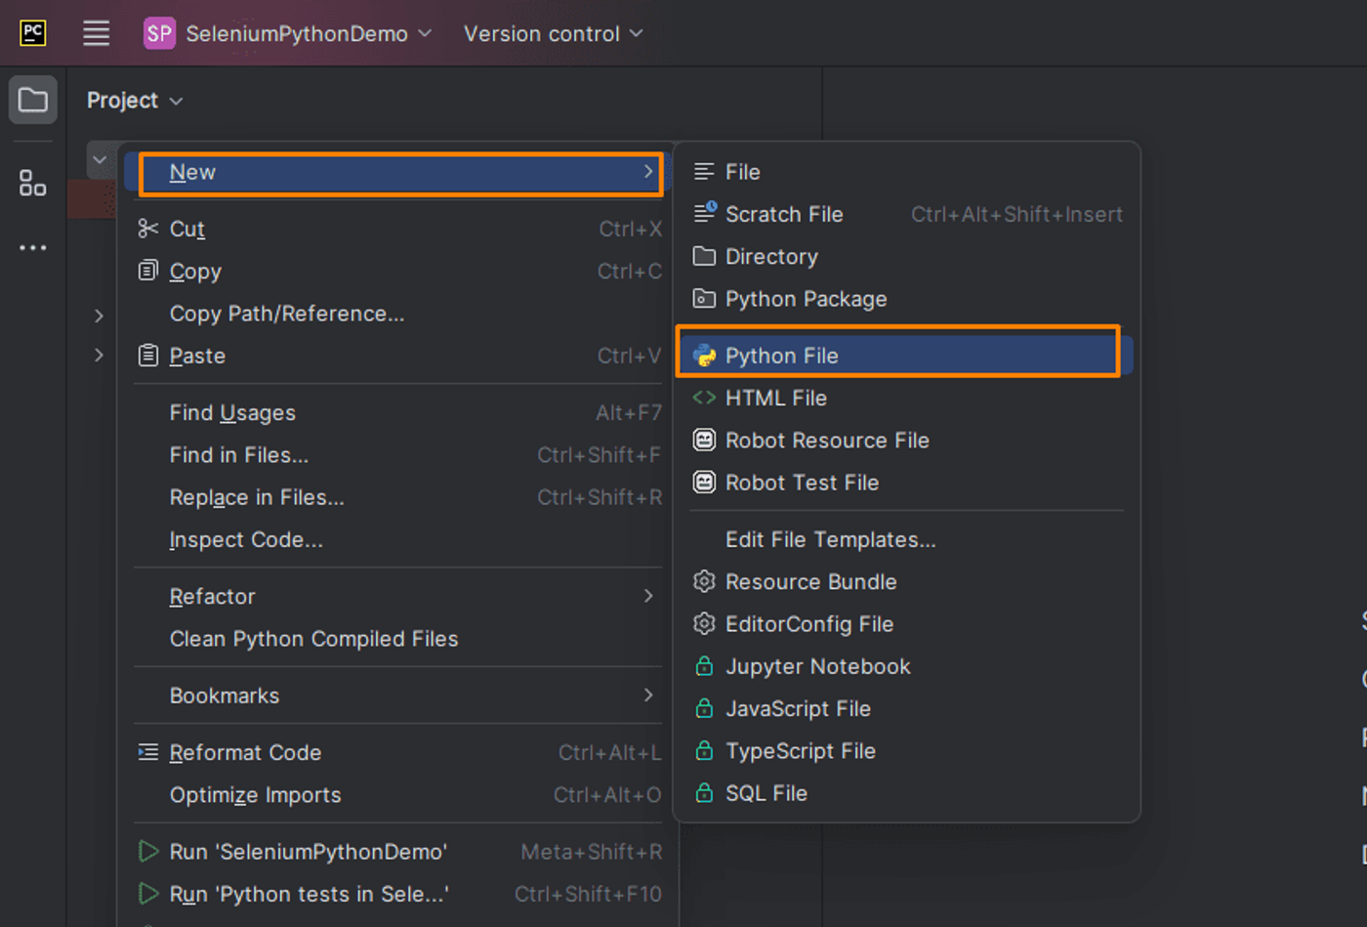Click the robot icon beside Robot Test File

click(704, 483)
